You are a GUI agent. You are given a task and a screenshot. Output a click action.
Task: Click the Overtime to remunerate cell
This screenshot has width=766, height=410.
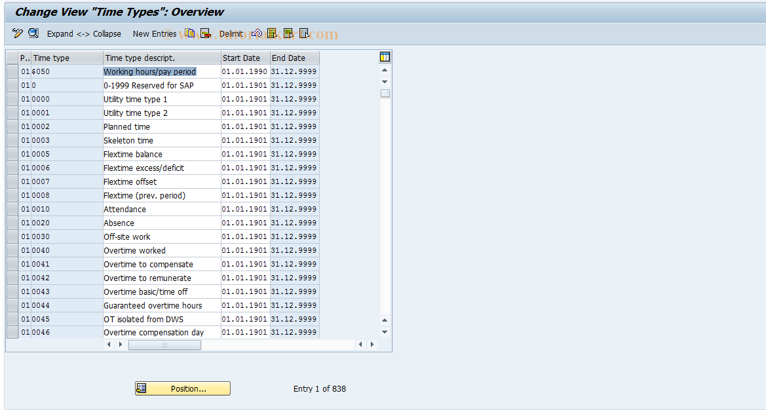(162, 278)
